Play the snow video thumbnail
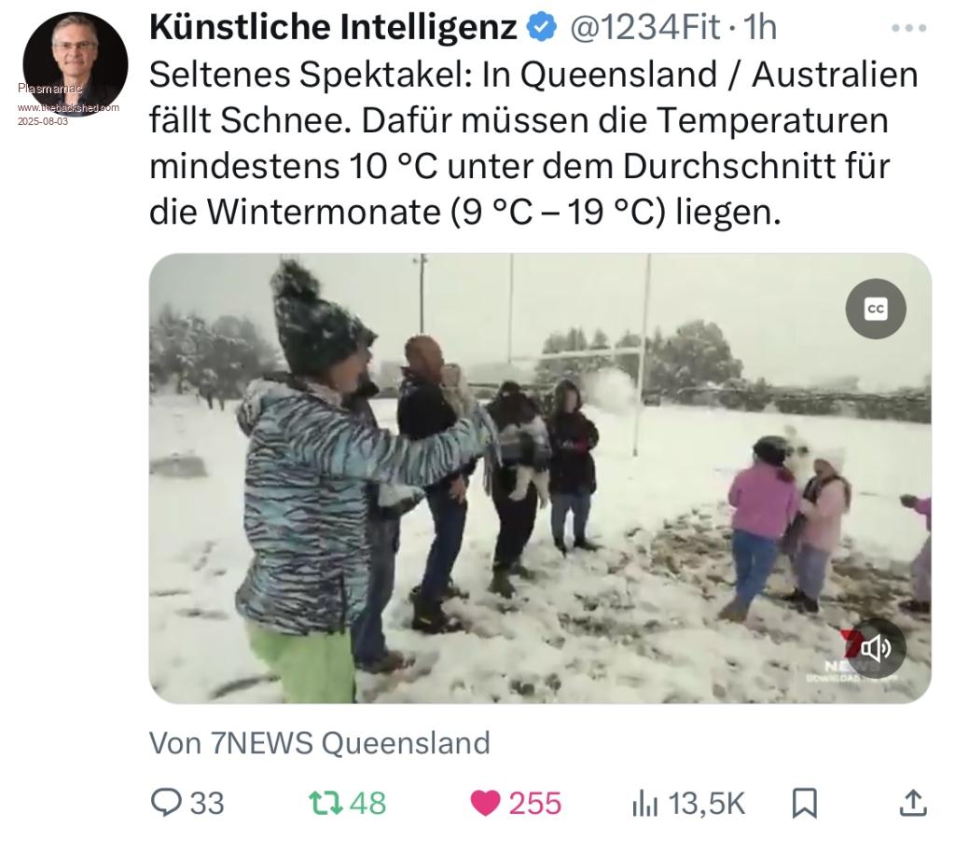Screen dimensions: 955x841 click(540, 478)
